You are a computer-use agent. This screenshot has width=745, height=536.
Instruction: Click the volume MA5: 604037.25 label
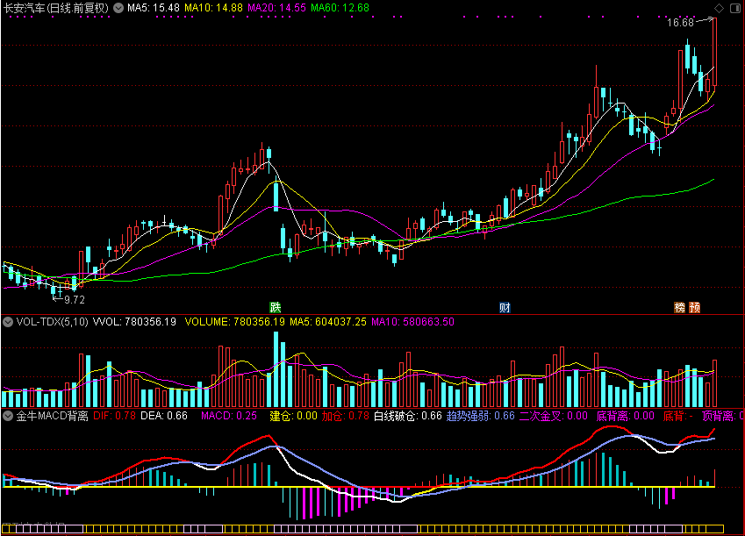pyautogui.click(x=328, y=322)
